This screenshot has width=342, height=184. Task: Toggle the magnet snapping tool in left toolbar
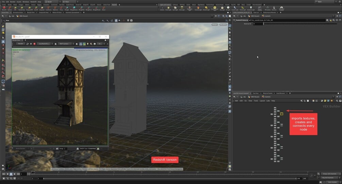point(3,77)
